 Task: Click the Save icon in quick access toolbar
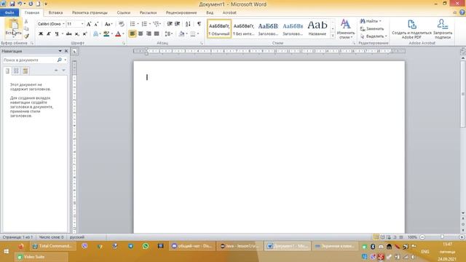click(12, 4)
